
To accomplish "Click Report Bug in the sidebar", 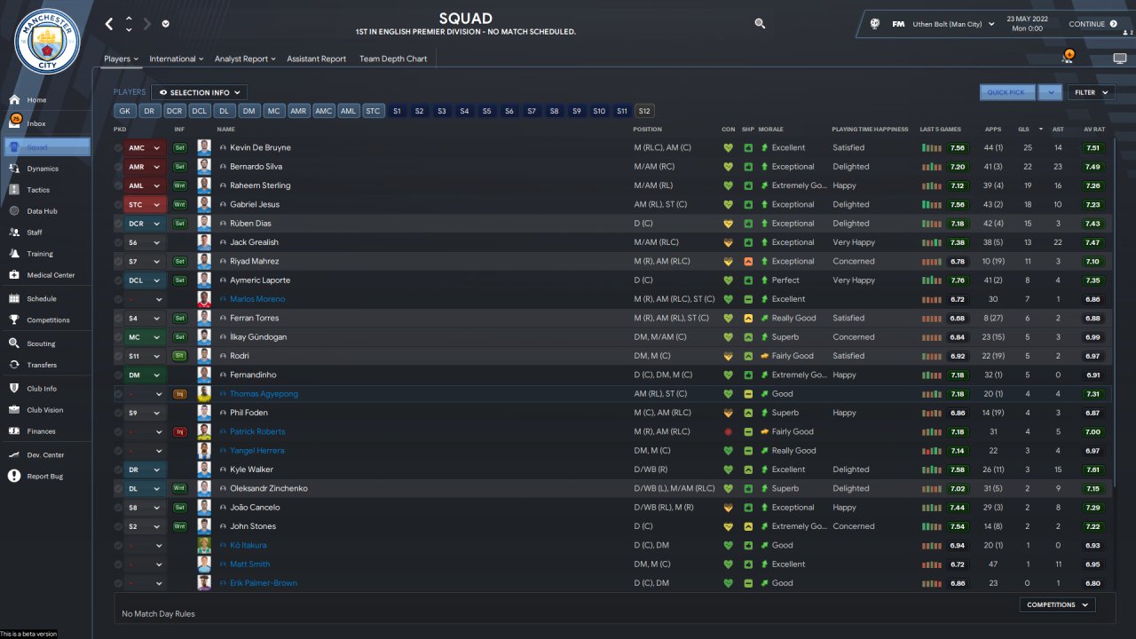I will coord(46,477).
